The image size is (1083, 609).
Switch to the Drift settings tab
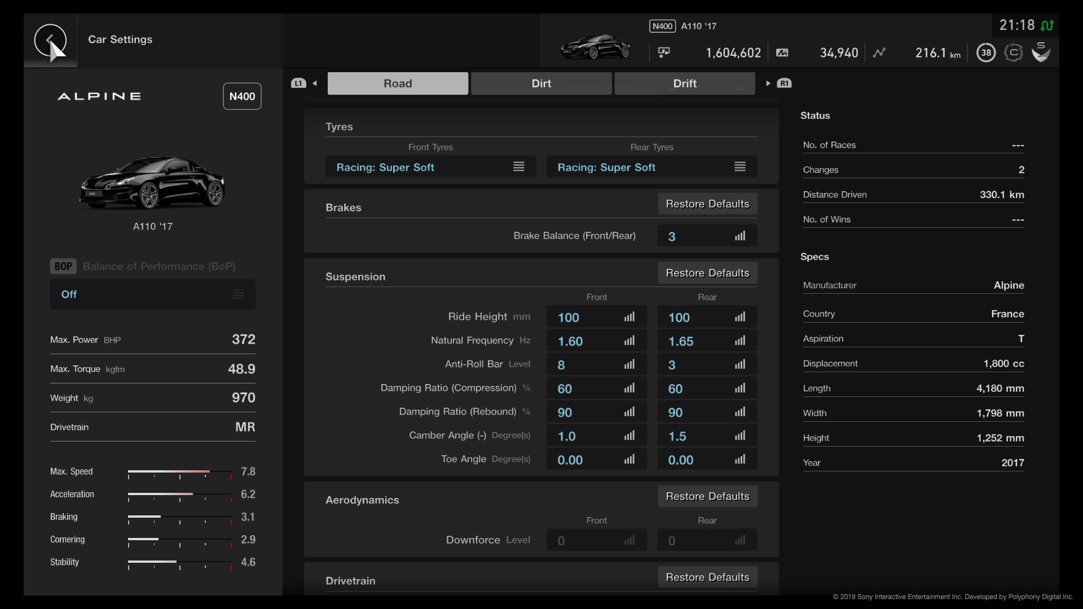tap(685, 83)
